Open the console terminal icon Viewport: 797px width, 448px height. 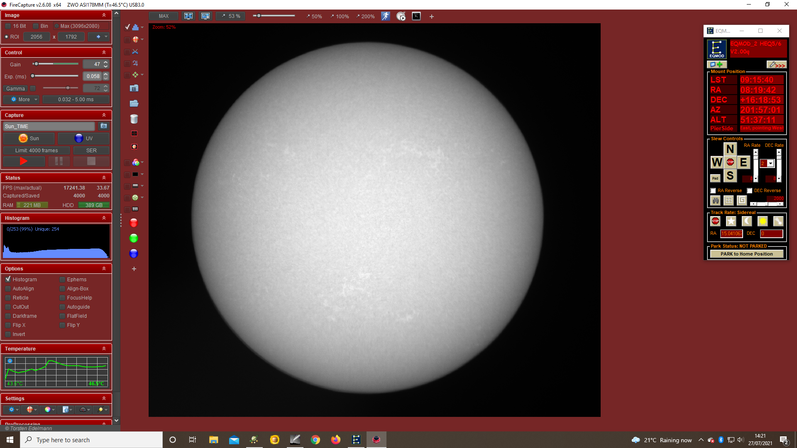[x=416, y=16]
